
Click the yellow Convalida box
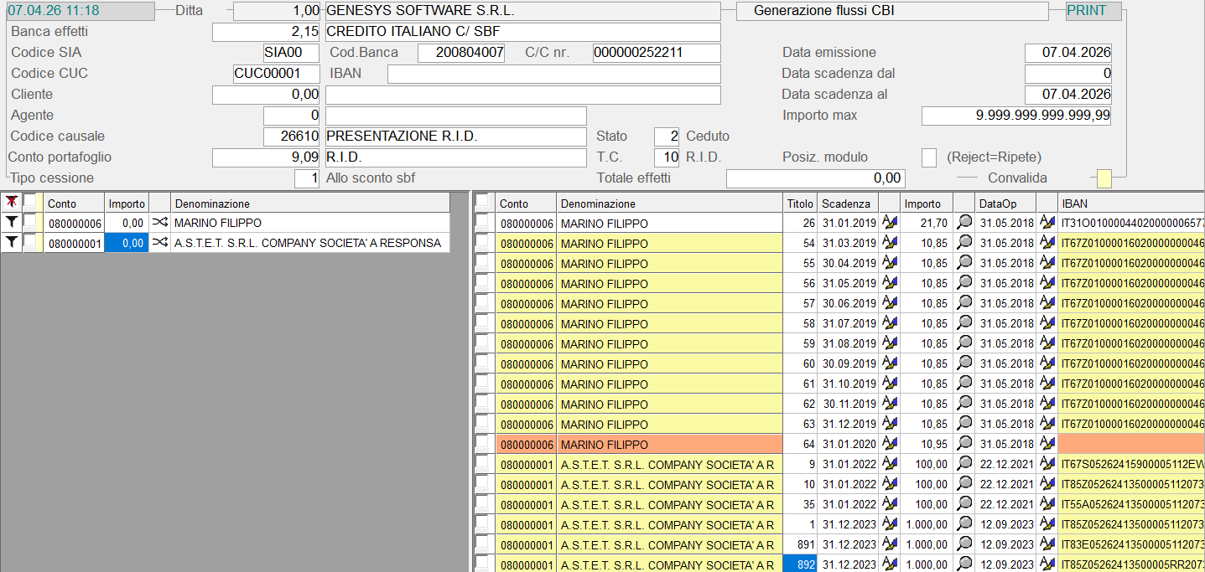point(1104,178)
